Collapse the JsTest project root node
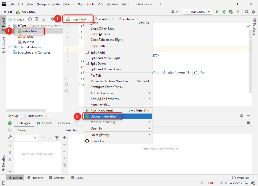This screenshot has width=258, height=186. pyautogui.click(x=9, y=26)
